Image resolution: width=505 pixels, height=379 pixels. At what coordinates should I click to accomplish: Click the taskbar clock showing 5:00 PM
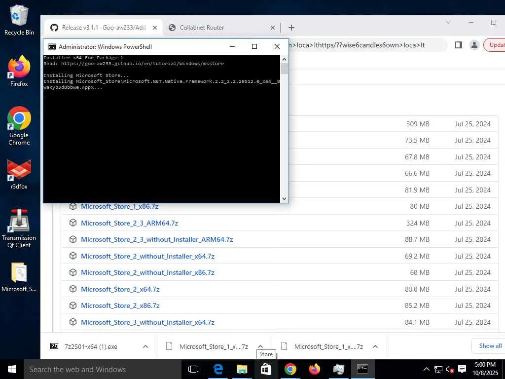(x=485, y=369)
